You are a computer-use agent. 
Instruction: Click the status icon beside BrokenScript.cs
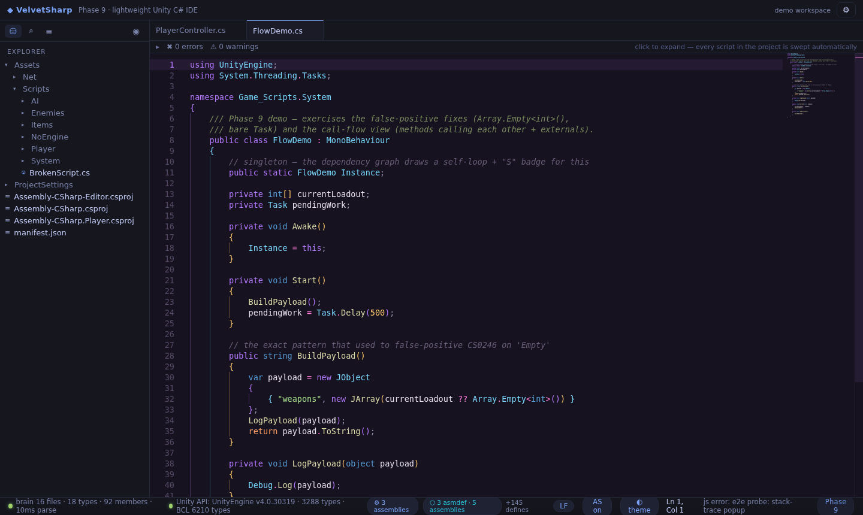[23, 172]
